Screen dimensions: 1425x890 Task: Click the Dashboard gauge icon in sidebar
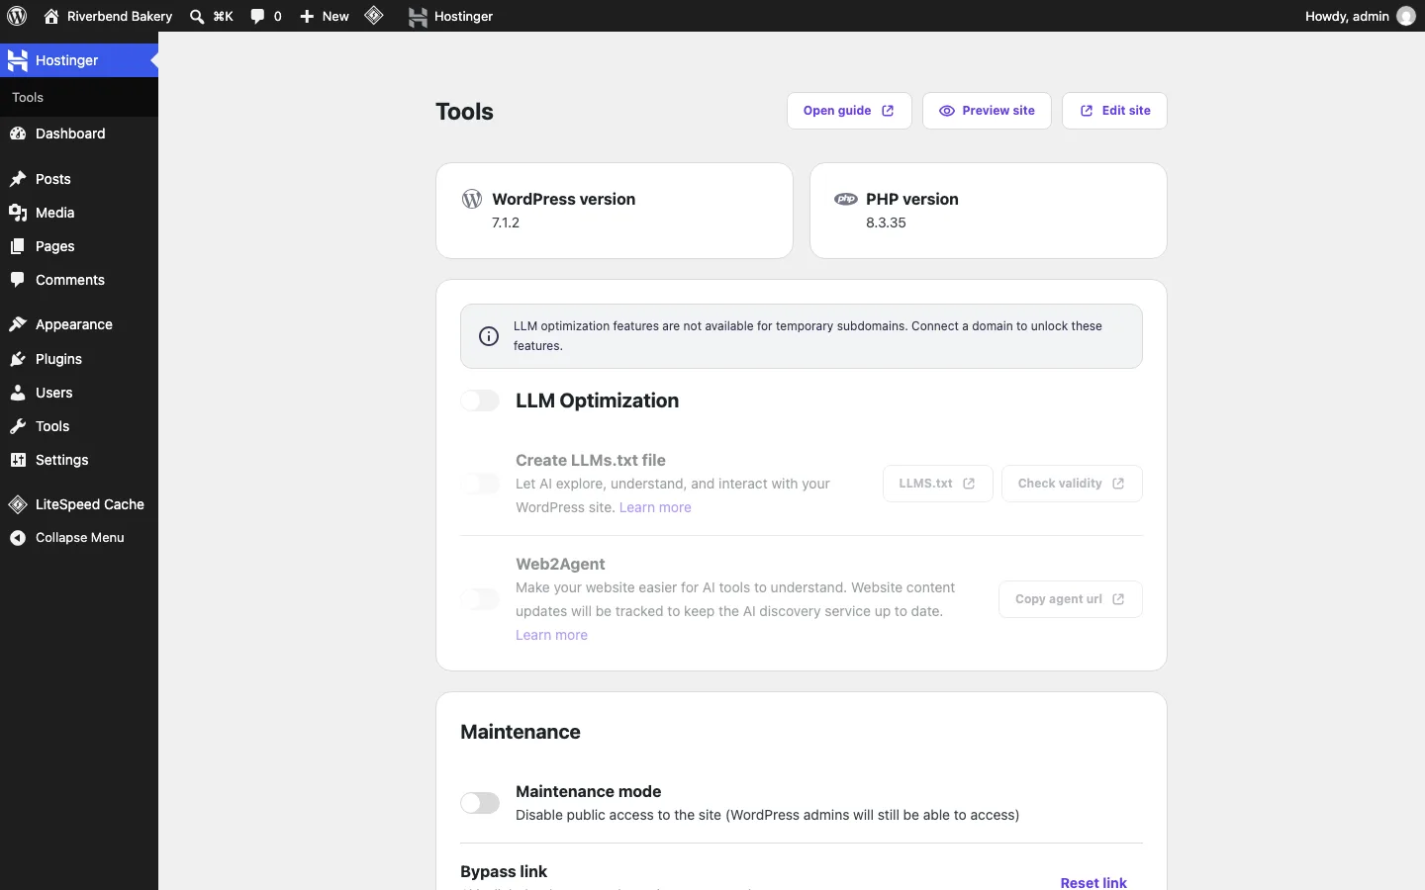click(18, 133)
